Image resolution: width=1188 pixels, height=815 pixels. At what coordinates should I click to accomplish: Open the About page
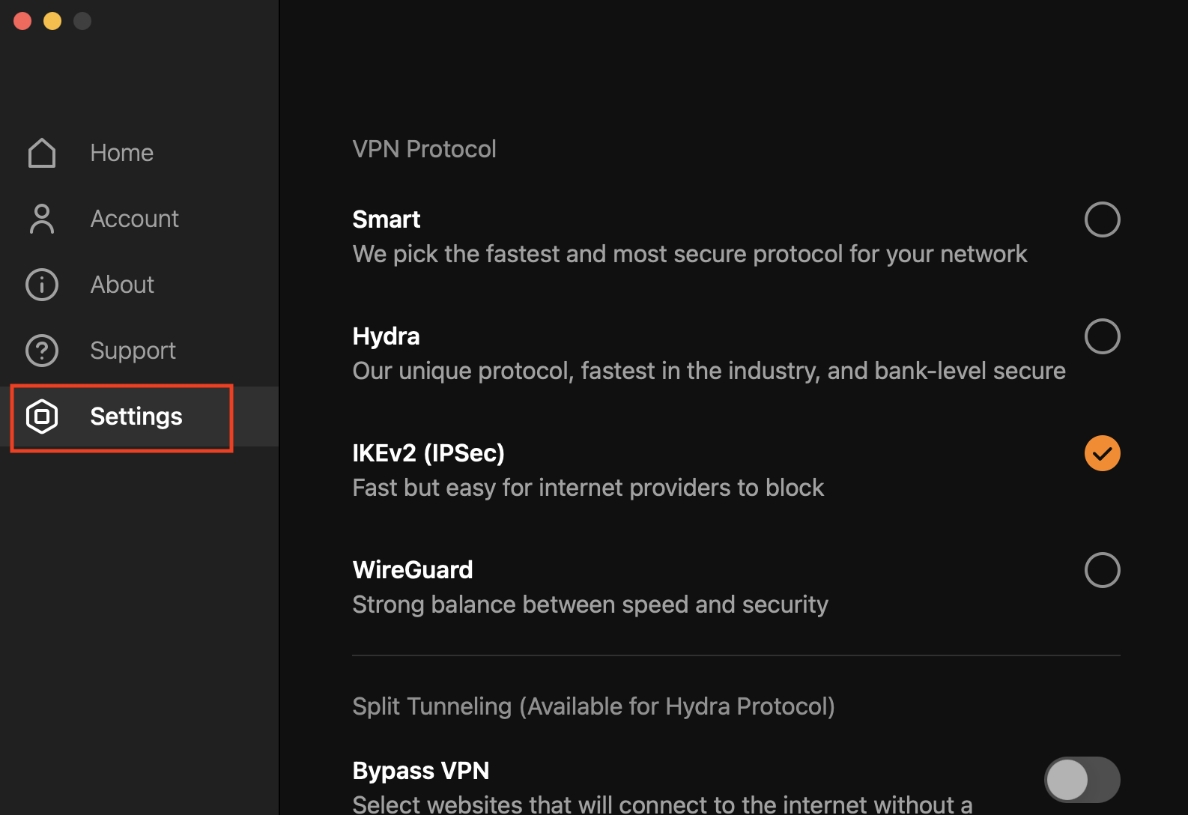coord(139,285)
